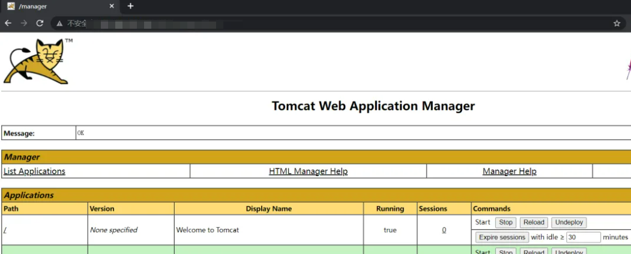Open the HTML Manager Help link

308,171
